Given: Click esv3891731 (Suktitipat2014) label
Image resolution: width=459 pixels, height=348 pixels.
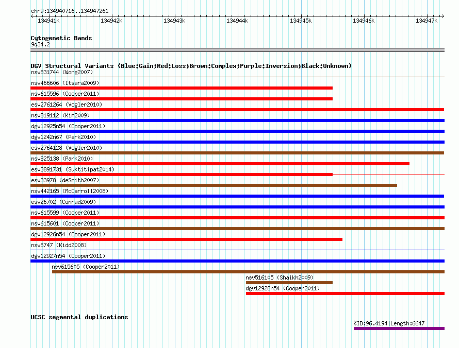Looking at the screenshot, I should [73, 169].
